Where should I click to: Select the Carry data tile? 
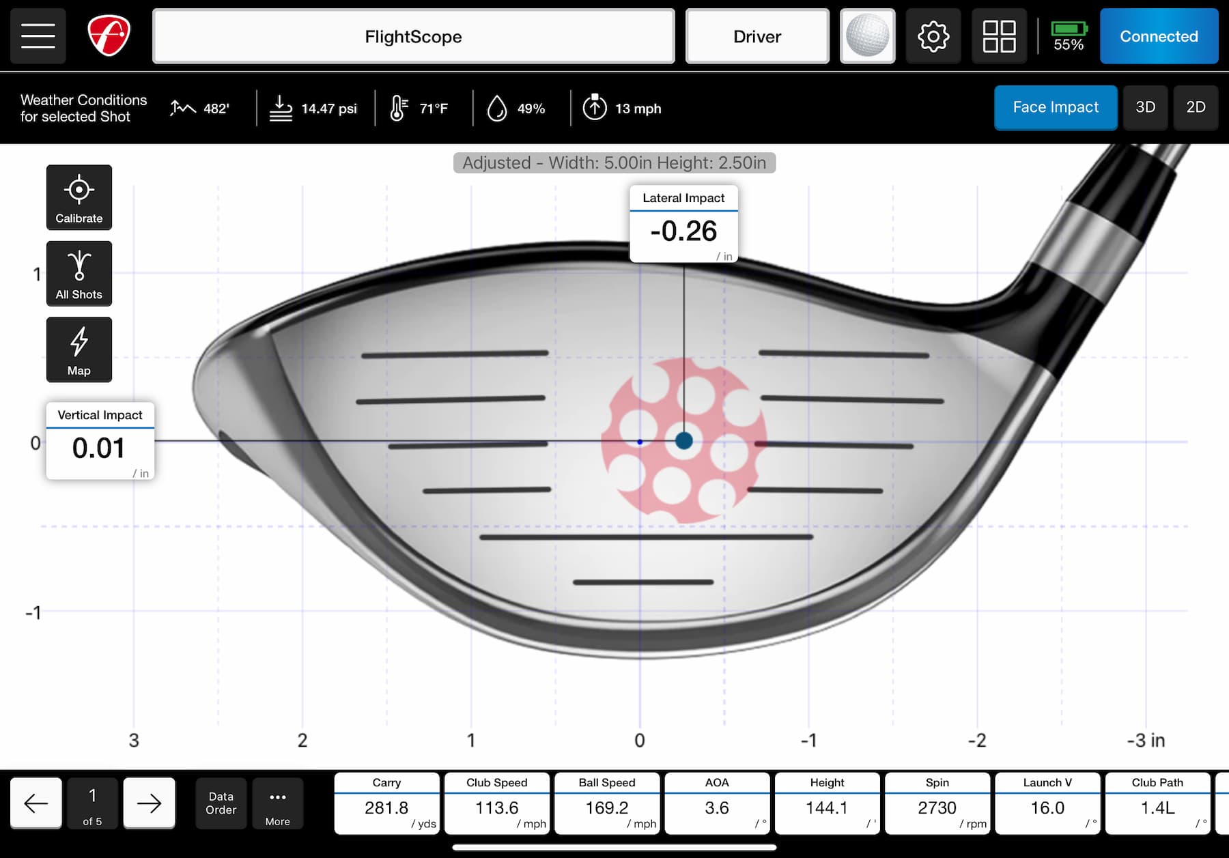pos(386,803)
